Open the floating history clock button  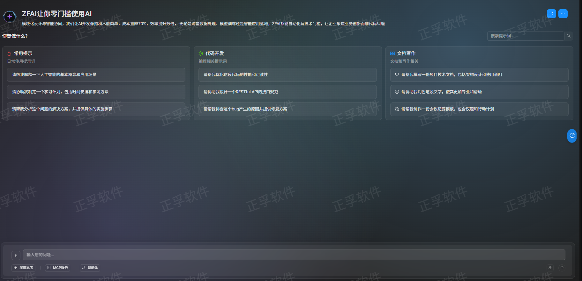572,136
